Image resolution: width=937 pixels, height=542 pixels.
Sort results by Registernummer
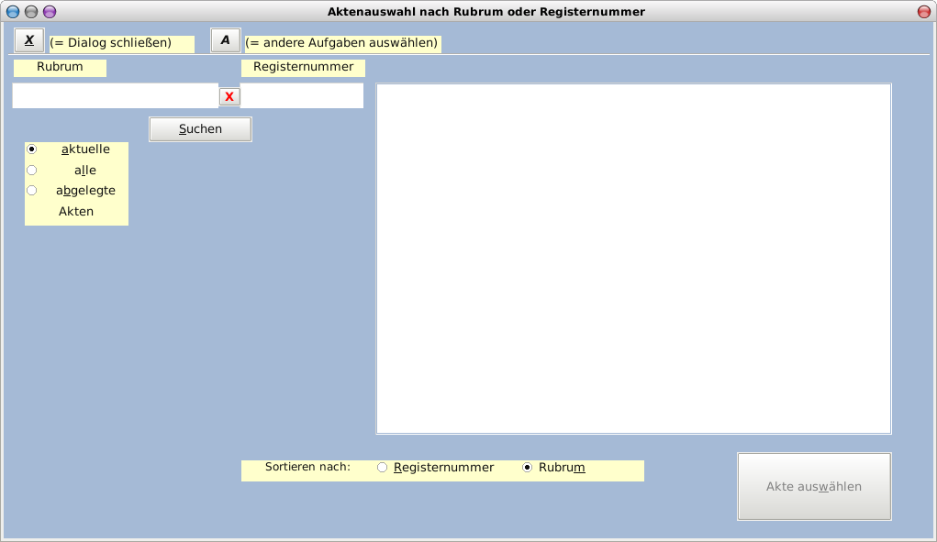click(x=383, y=468)
